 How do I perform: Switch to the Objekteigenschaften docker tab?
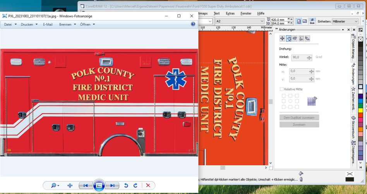(353, 154)
